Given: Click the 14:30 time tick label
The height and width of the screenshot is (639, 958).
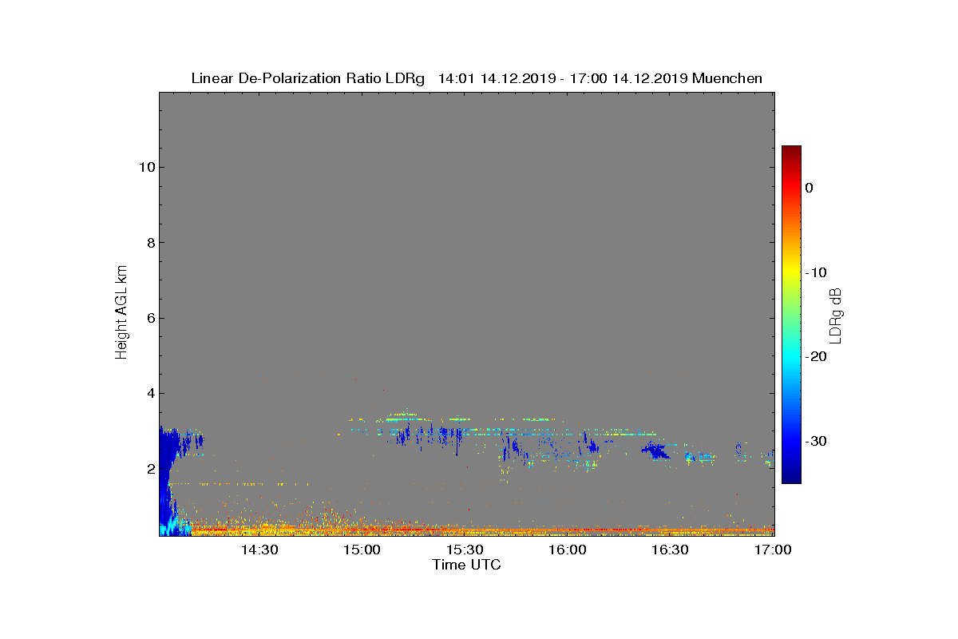Looking at the screenshot, I should coord(259,550).
